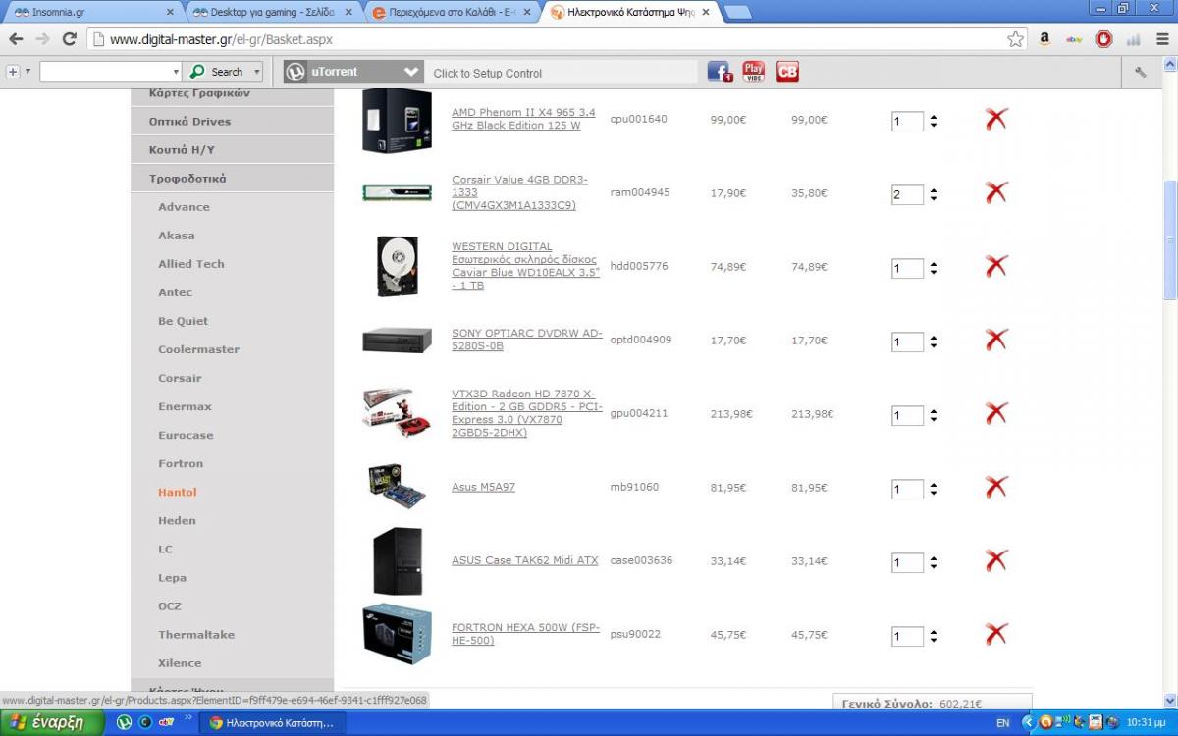This screenshot has width=1178, height=736.
Task: Delete VTX3D Radeon HD 7870 item
Action: (996, 414)
